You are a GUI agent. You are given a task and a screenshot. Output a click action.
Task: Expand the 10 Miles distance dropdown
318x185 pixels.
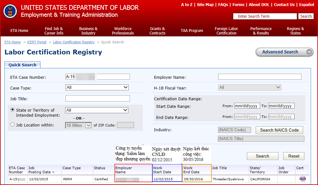tap(78, 125)
